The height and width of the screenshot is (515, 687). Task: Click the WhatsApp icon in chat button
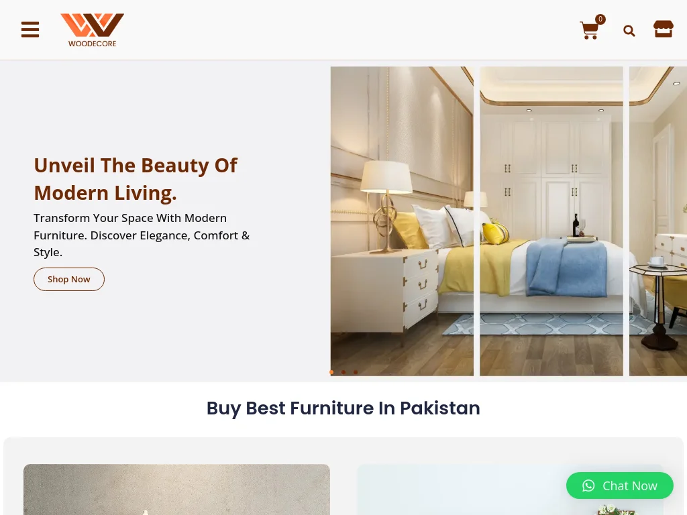point(588,485)
